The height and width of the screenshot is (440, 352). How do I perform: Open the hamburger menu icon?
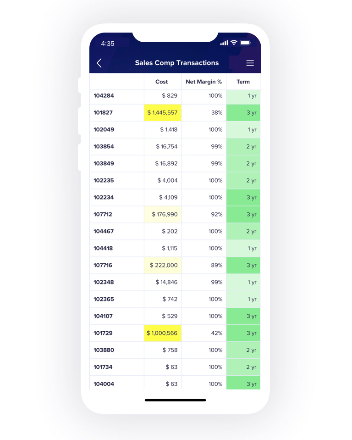coord(250,63)
